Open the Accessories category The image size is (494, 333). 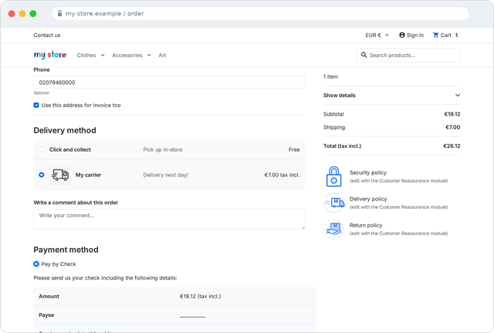click(x=127, y=55)
